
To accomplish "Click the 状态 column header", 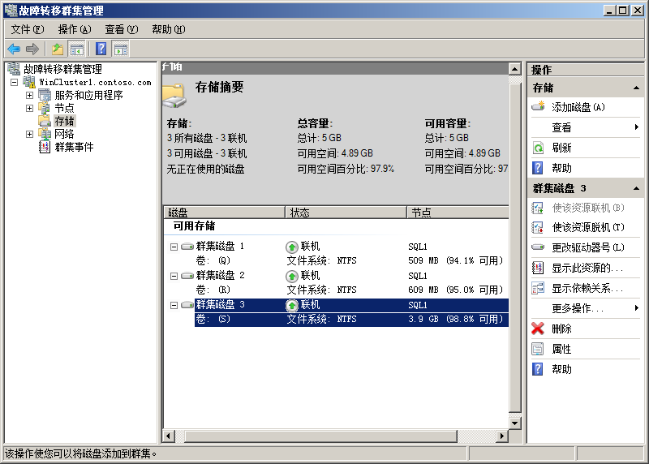I will 346,213.
